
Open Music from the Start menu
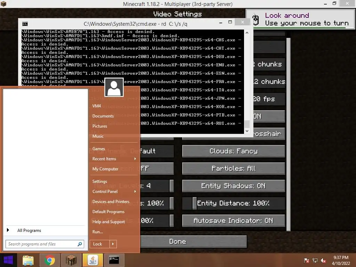tap(98, 136)
